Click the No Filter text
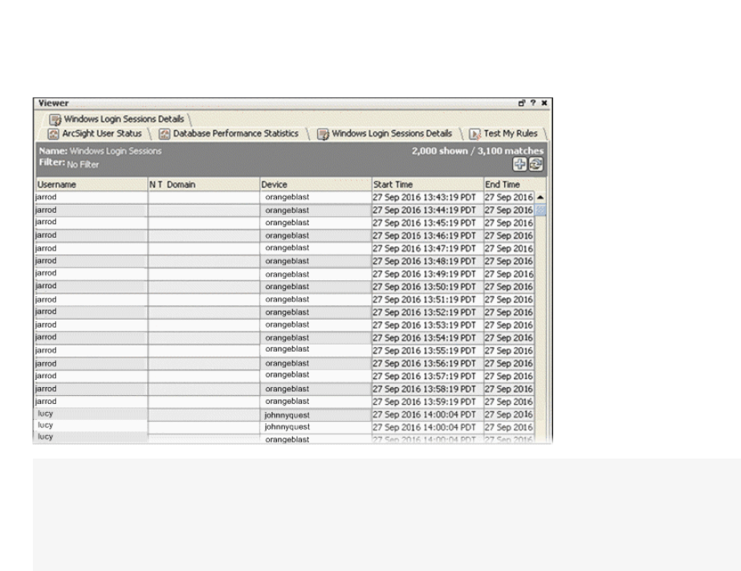This screenshot has width=741, height=571. click(83, 165)
